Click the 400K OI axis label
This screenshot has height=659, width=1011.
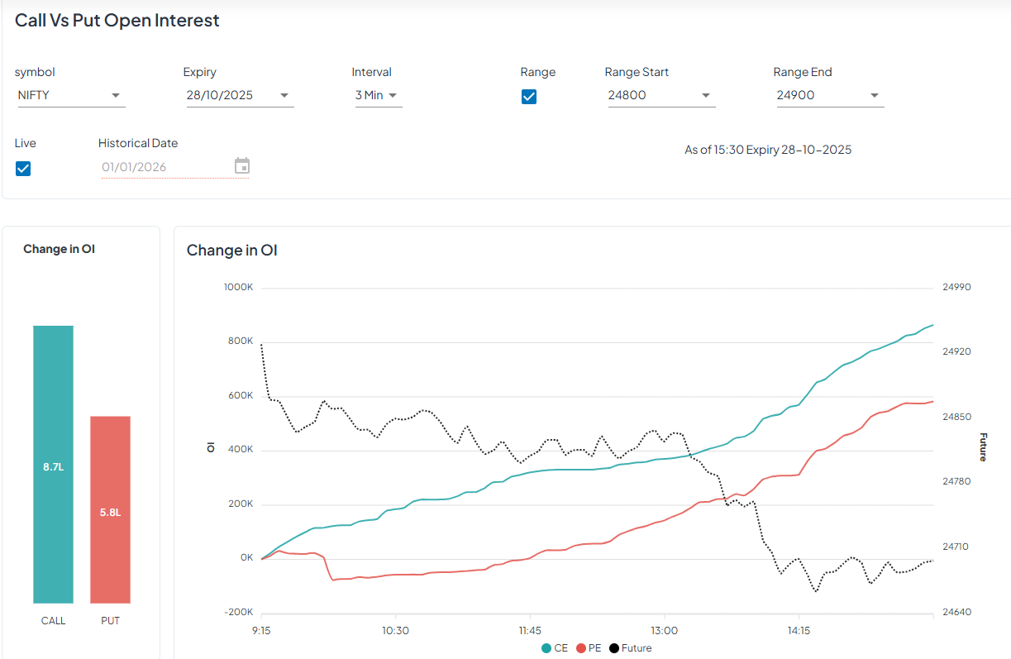240,451
